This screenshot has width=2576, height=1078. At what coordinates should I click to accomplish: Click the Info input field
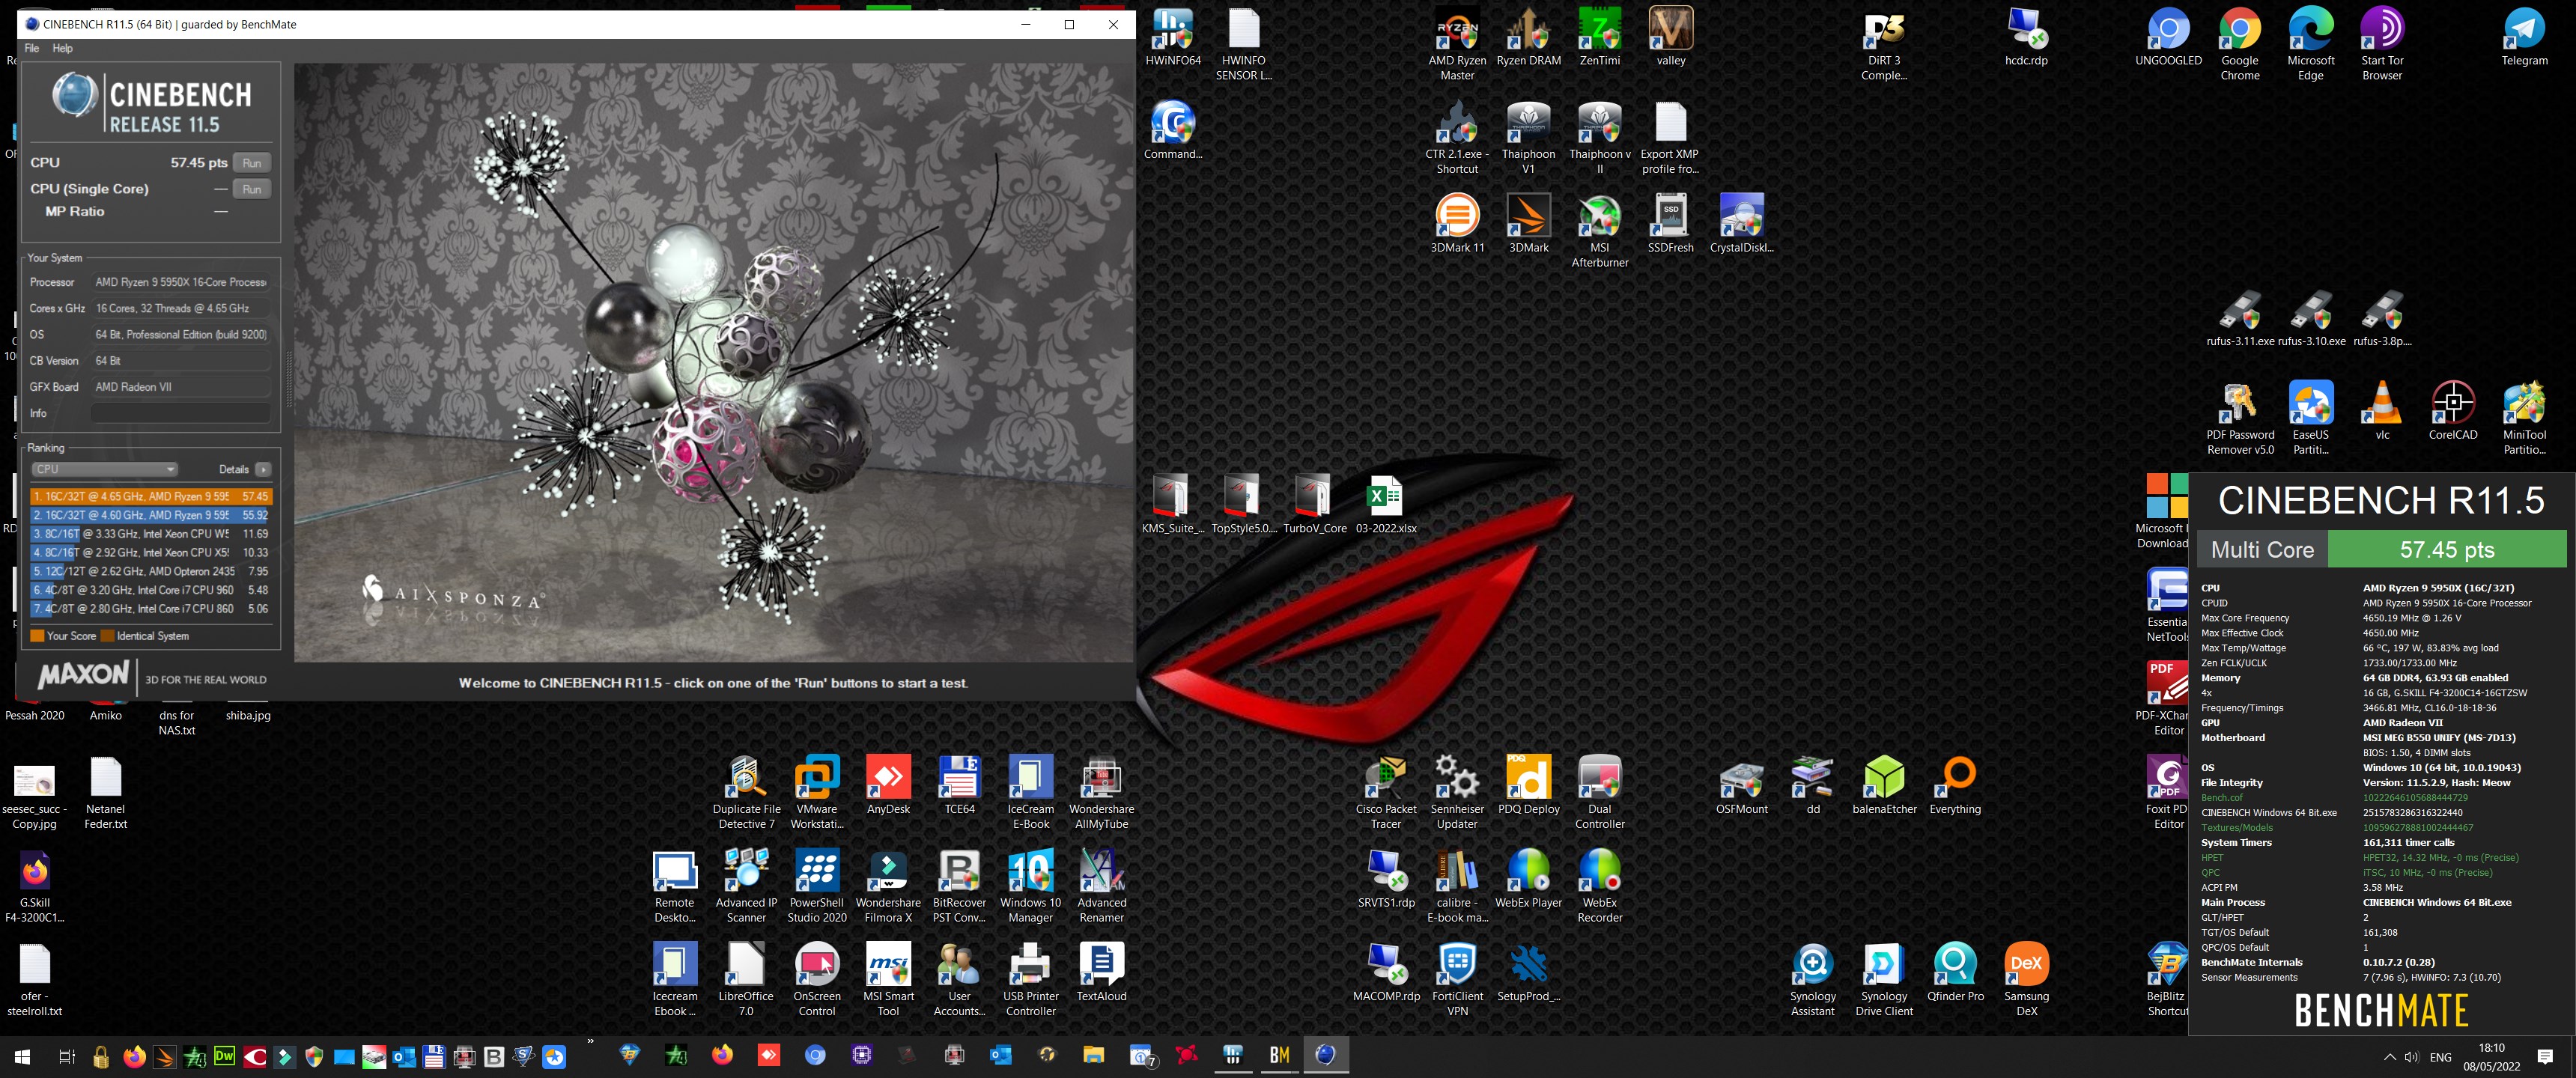click(x=181, y=413)
